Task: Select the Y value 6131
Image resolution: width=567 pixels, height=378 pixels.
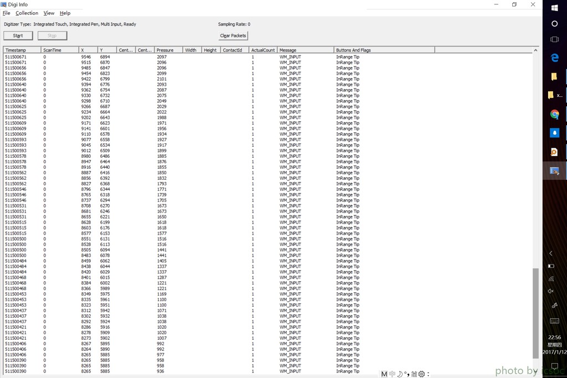Action: point(105,239)
